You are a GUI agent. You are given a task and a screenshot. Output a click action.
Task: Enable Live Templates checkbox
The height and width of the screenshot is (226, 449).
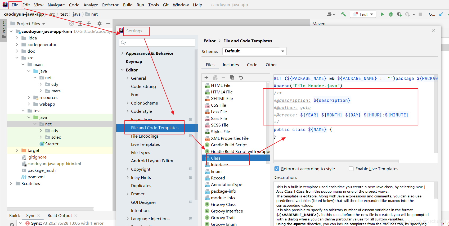351,169
